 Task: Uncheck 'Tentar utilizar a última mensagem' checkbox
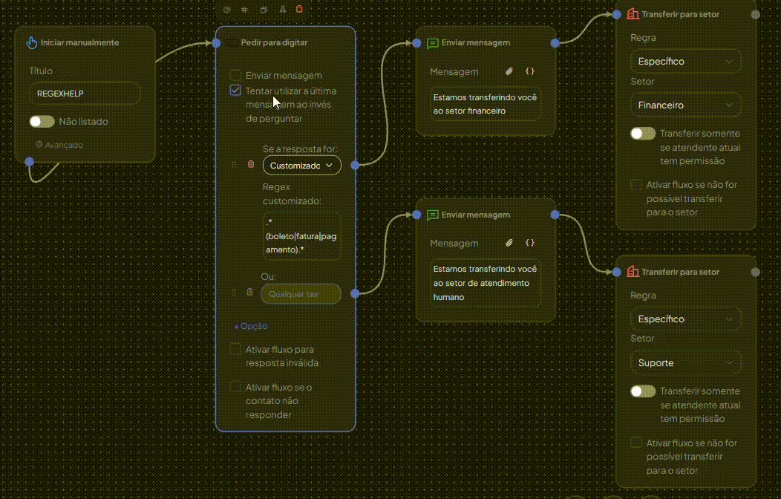[x=235, y=91]
